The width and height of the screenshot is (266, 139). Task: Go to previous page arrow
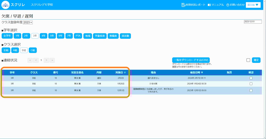click(36, 60)
